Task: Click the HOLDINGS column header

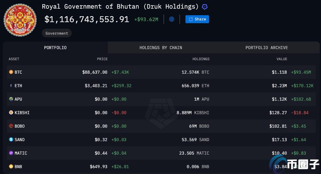Action: 201,59
